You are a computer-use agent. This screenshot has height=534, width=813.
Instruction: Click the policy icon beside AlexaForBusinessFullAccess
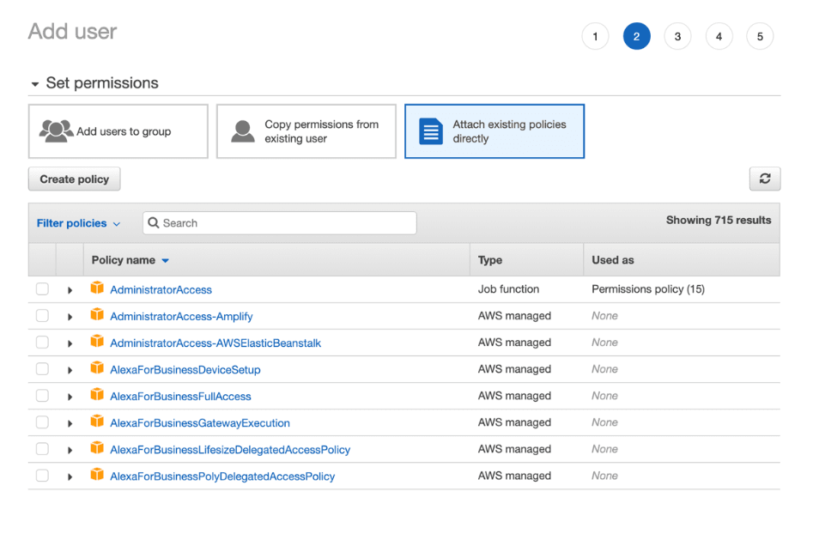point(97,395)
